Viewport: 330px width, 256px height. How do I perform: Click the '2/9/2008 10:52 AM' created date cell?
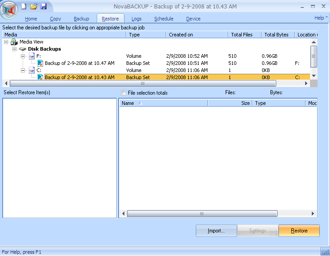tap(187, 56)
